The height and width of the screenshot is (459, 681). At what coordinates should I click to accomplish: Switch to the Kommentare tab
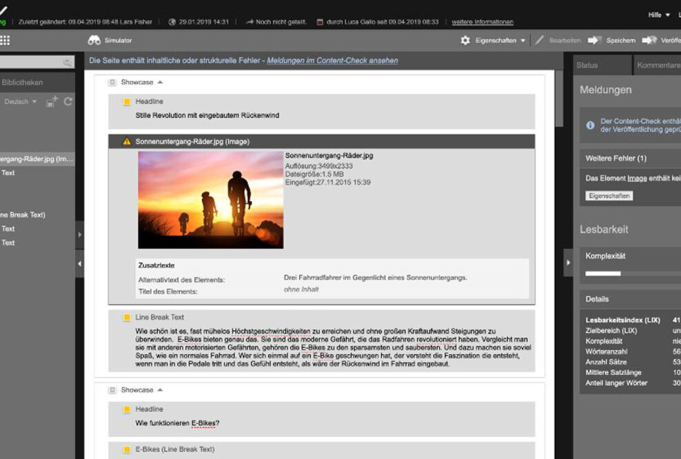click(x=660, y=63)
